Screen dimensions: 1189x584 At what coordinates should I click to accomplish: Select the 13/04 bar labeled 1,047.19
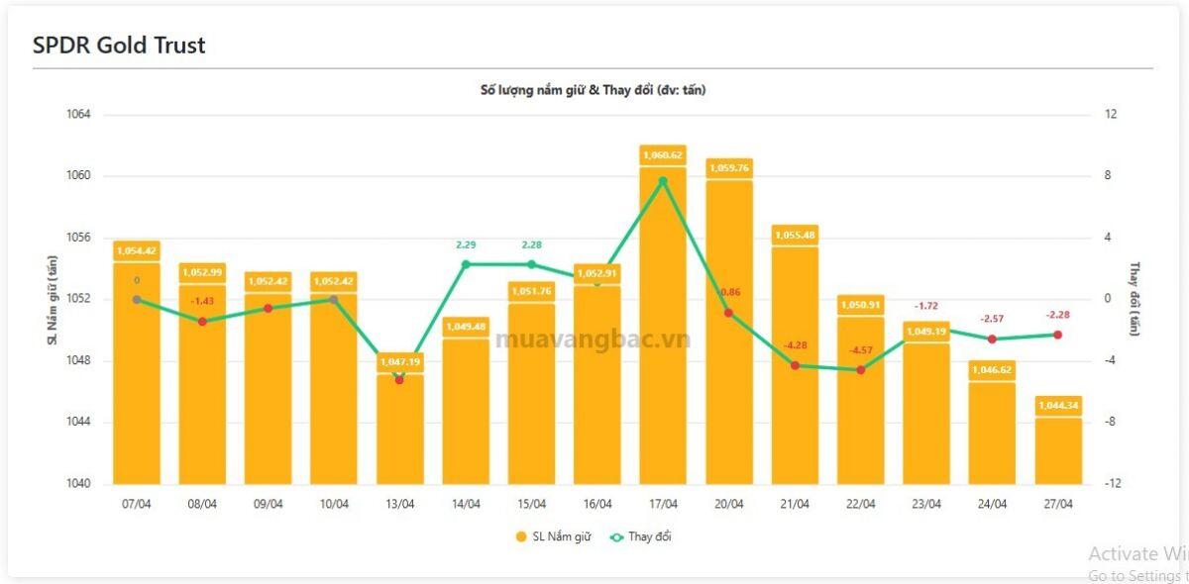click(x=399, y=419)
